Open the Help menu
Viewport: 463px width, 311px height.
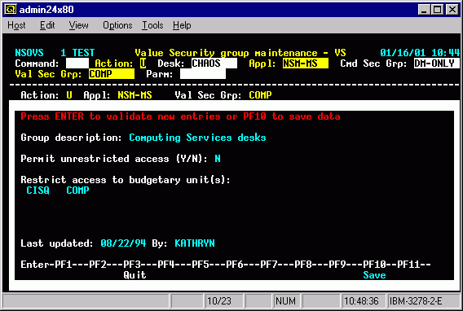182,25
